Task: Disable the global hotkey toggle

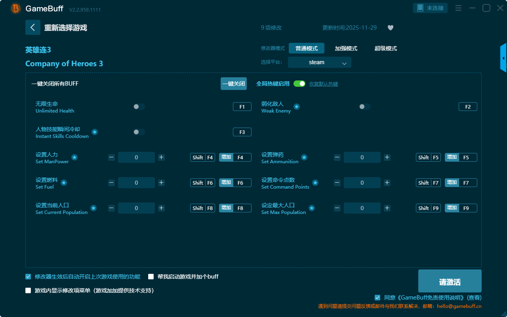Action: tap(299, 84)
